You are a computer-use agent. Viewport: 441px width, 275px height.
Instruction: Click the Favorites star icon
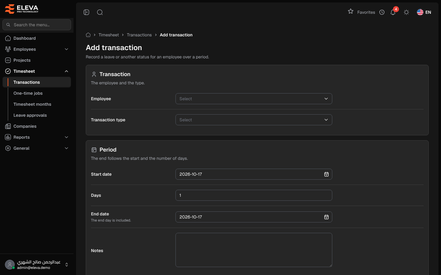click(x=351, y=11)
